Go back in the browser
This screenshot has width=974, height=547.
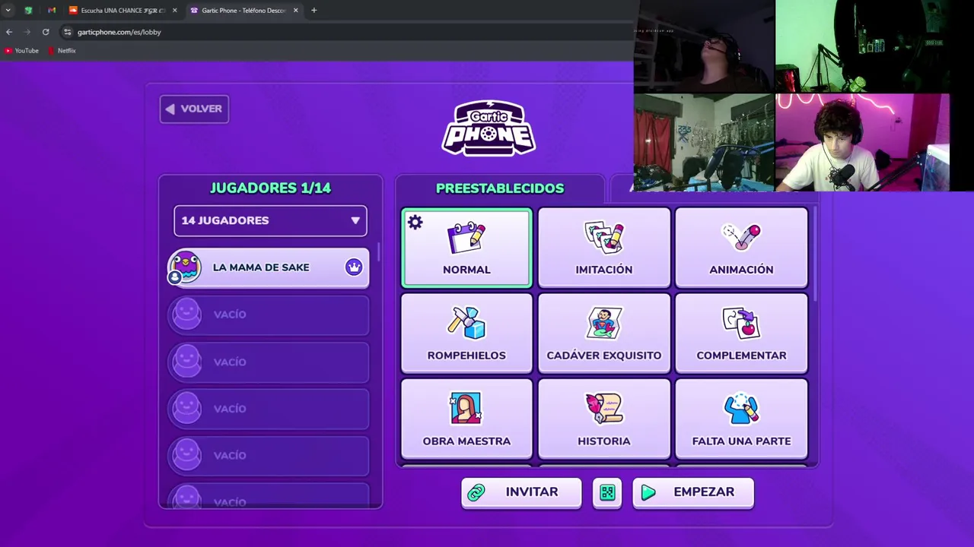pos(9,32)
